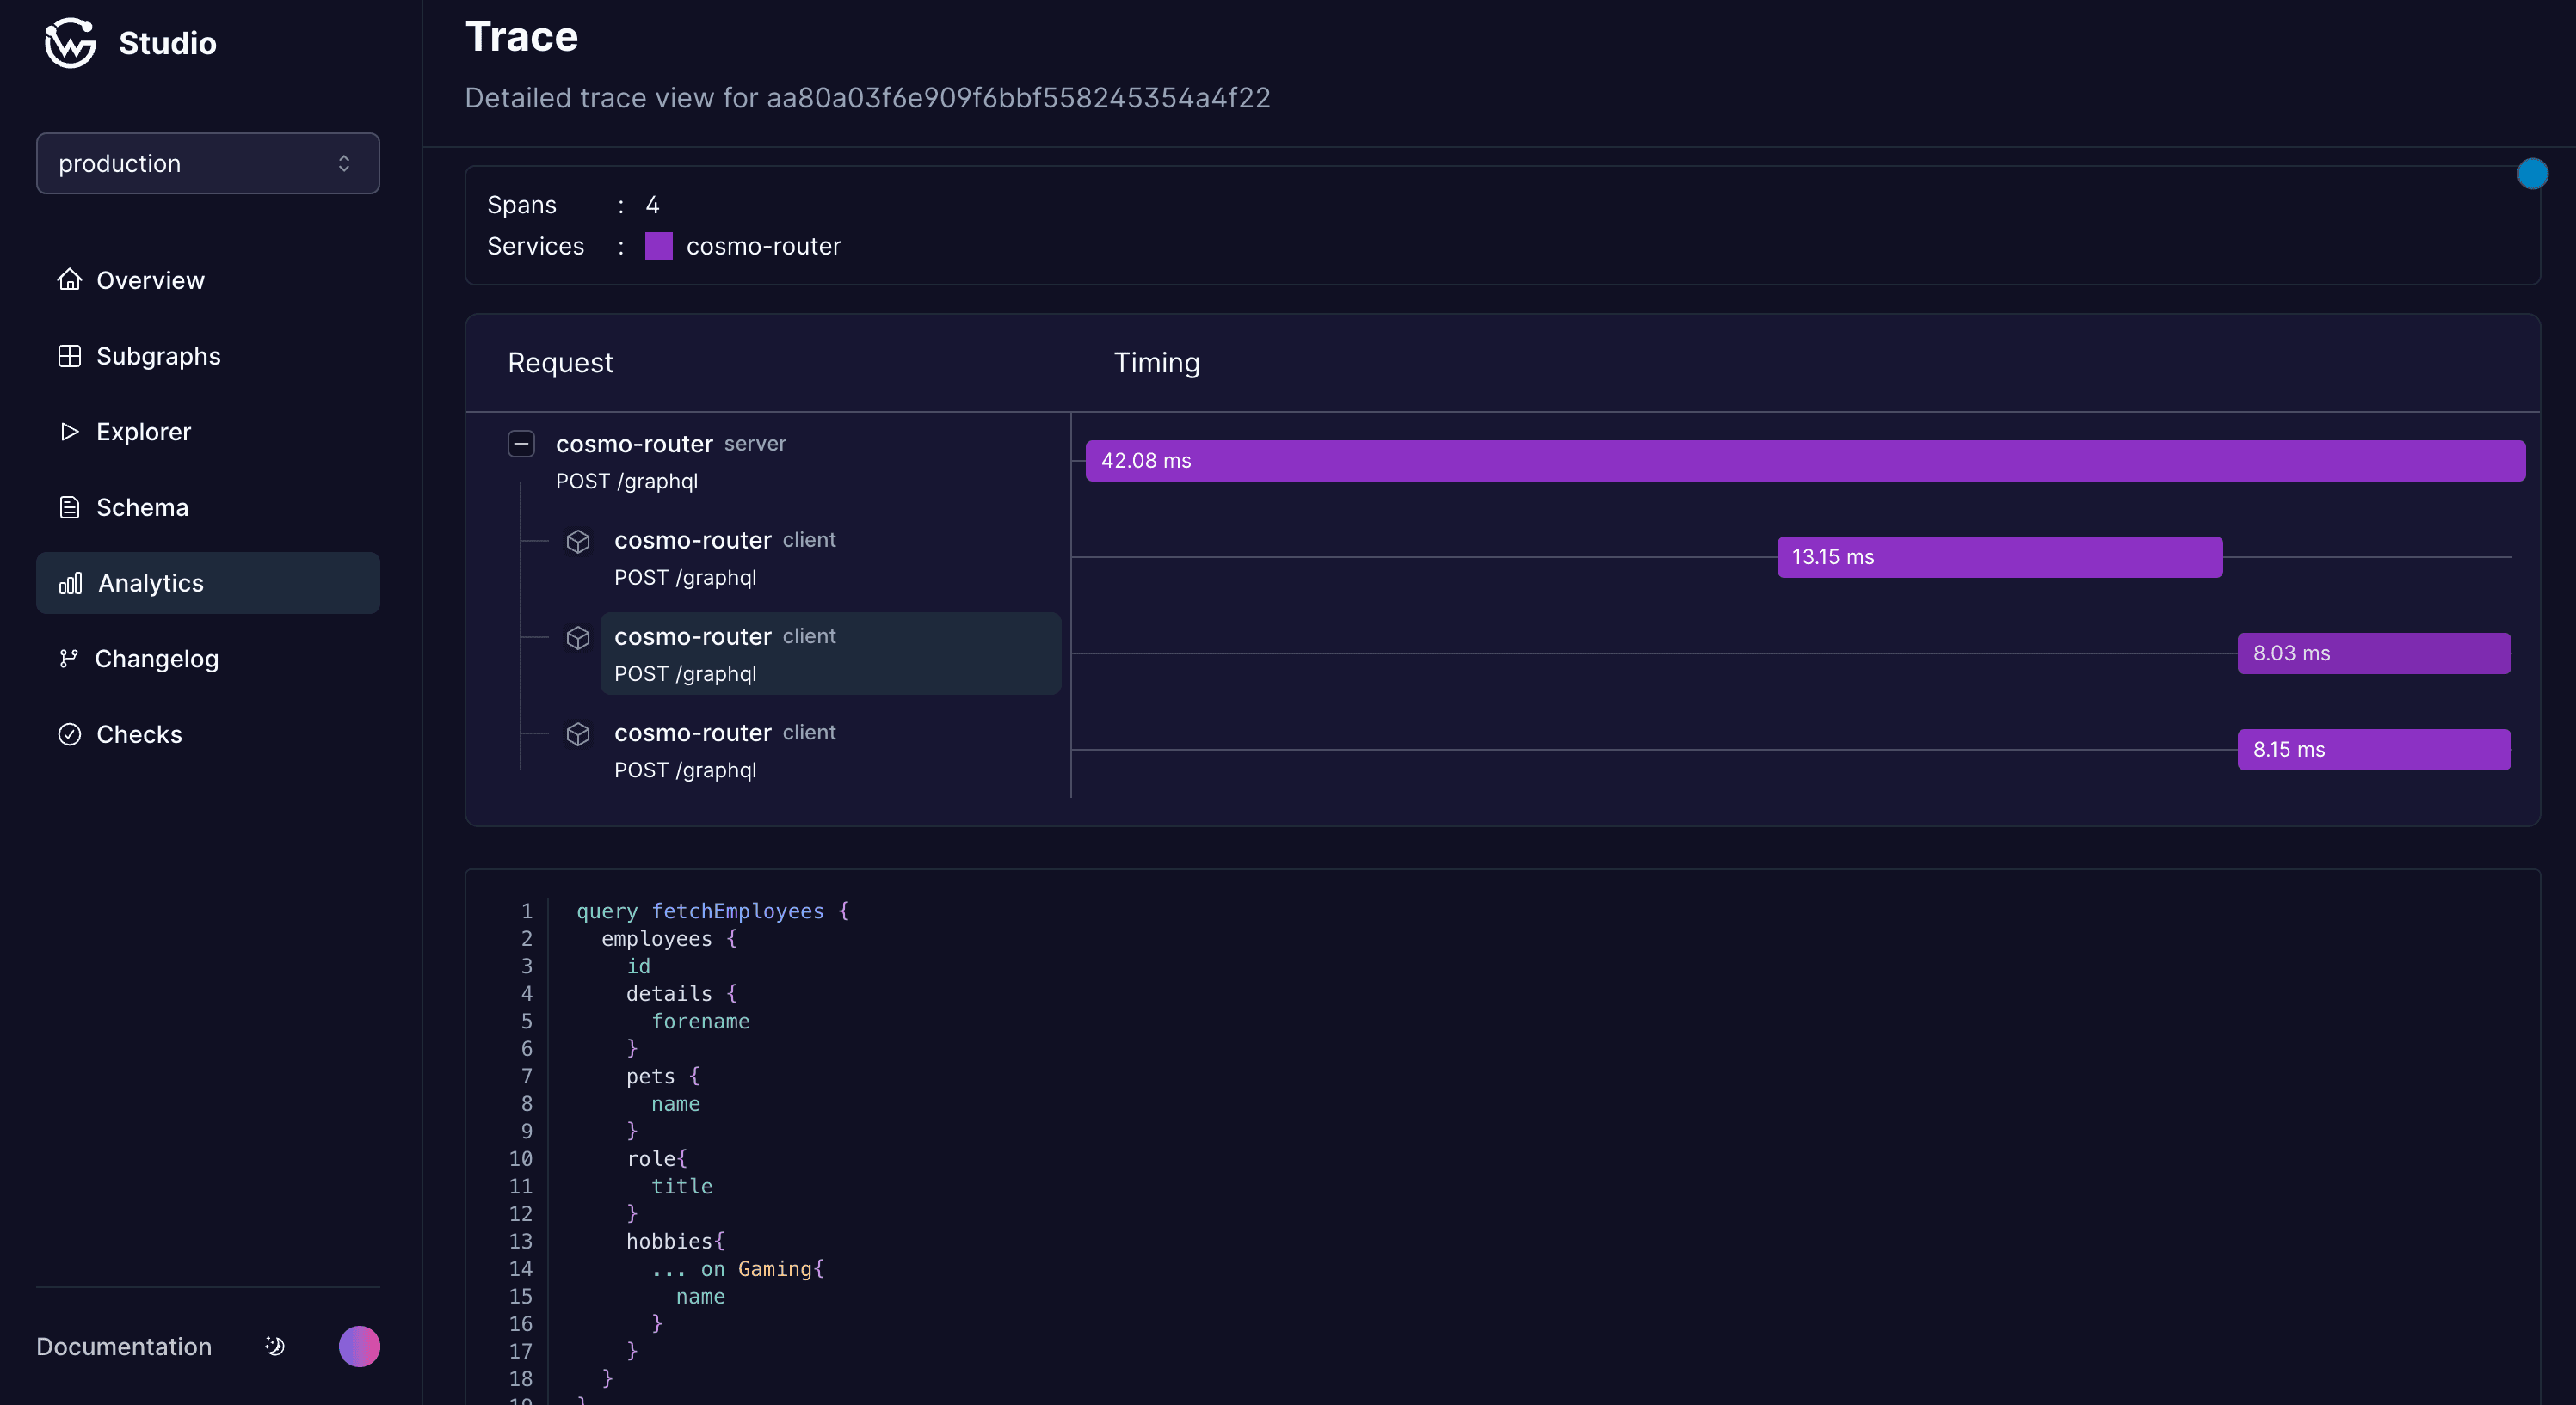Open the Explorer section icon
This screenshot has height=1405, width=2576.
coord(64,431)
